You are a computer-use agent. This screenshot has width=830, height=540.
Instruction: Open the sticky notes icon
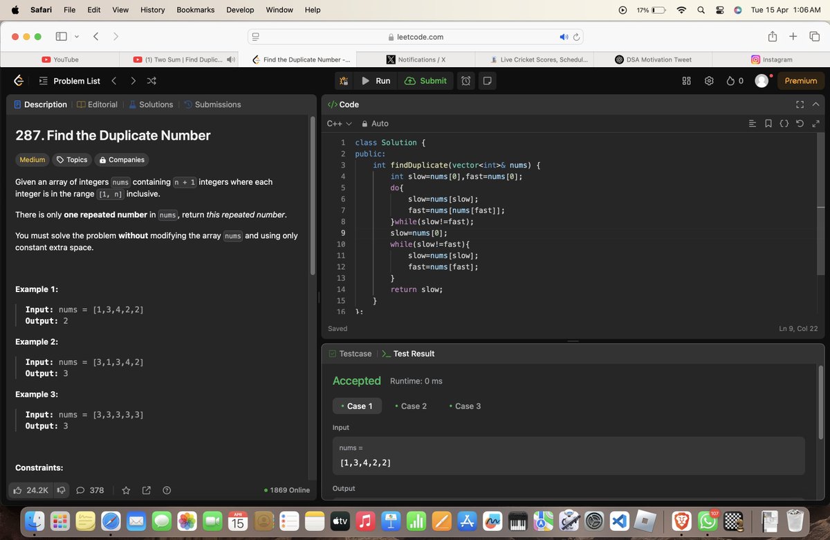tap(487, 81)
